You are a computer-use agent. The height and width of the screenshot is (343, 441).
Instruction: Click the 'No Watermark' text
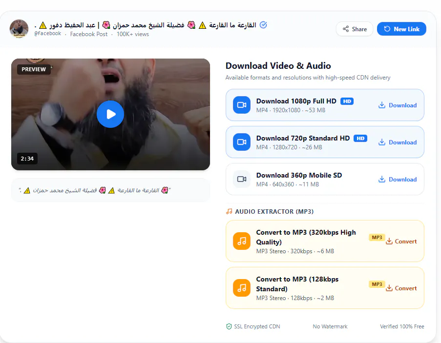[x=330, y=326]
